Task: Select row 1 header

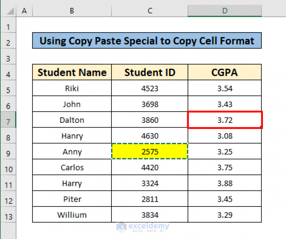Action: (8, 25)
